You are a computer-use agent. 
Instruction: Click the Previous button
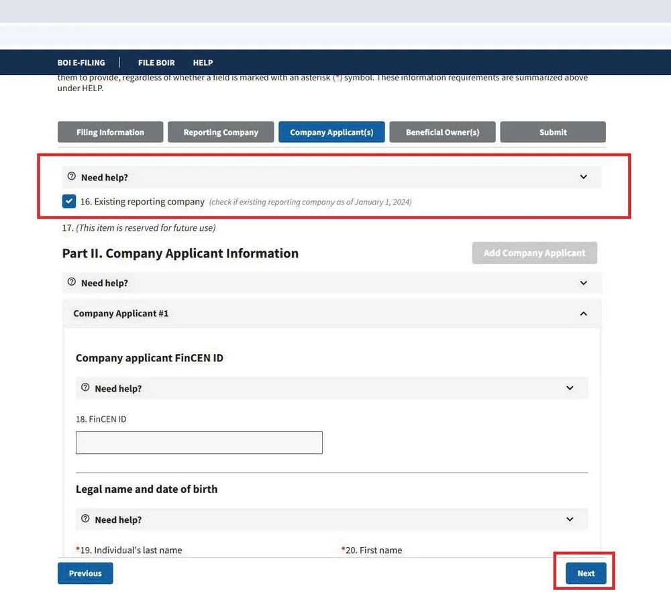pyautogui.click(x=85, y=573)
